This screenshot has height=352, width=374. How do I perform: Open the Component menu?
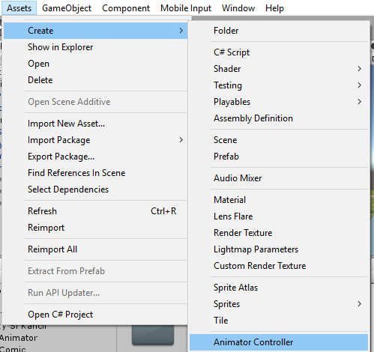point(126,8)
